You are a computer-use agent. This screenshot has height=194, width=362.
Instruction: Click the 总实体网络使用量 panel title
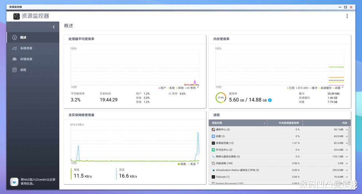[81, 115]
